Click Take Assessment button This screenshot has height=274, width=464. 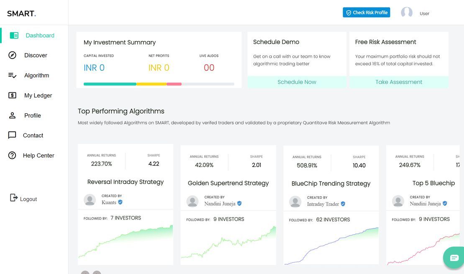[399, 82]
